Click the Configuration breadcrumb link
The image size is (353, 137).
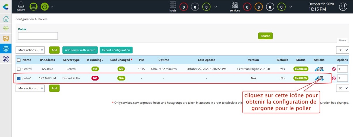point(24,19)
